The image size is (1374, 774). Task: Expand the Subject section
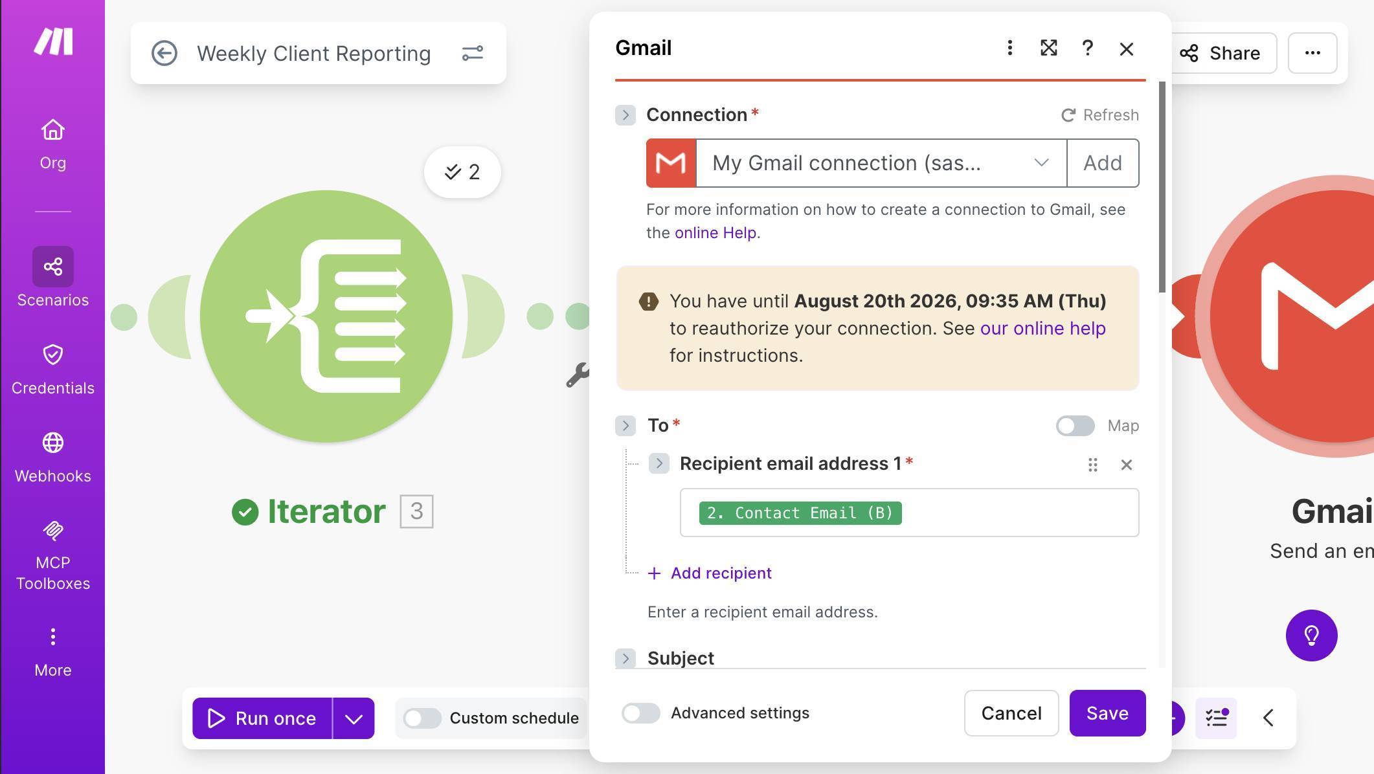625,658
